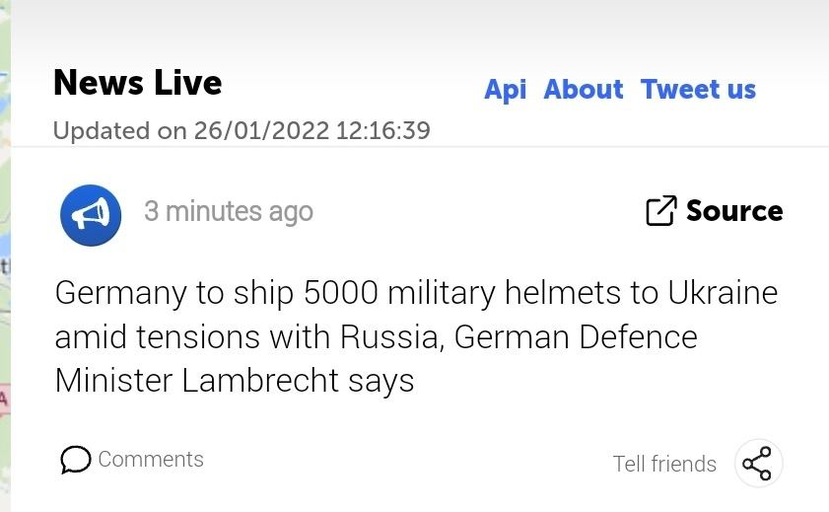
Task: Click the speech bubble comments icon
Action: 75,460
